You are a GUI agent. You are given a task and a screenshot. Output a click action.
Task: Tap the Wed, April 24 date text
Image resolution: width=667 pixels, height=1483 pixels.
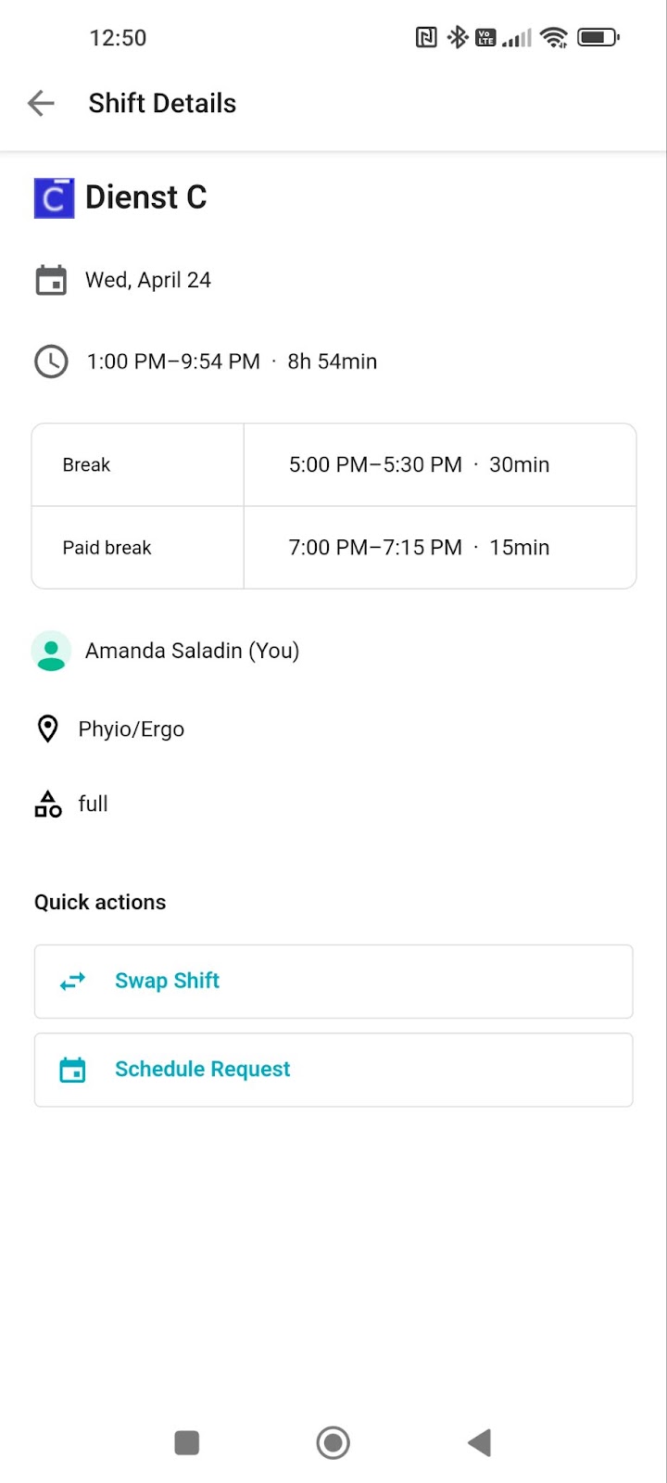[x=148, y=280]
